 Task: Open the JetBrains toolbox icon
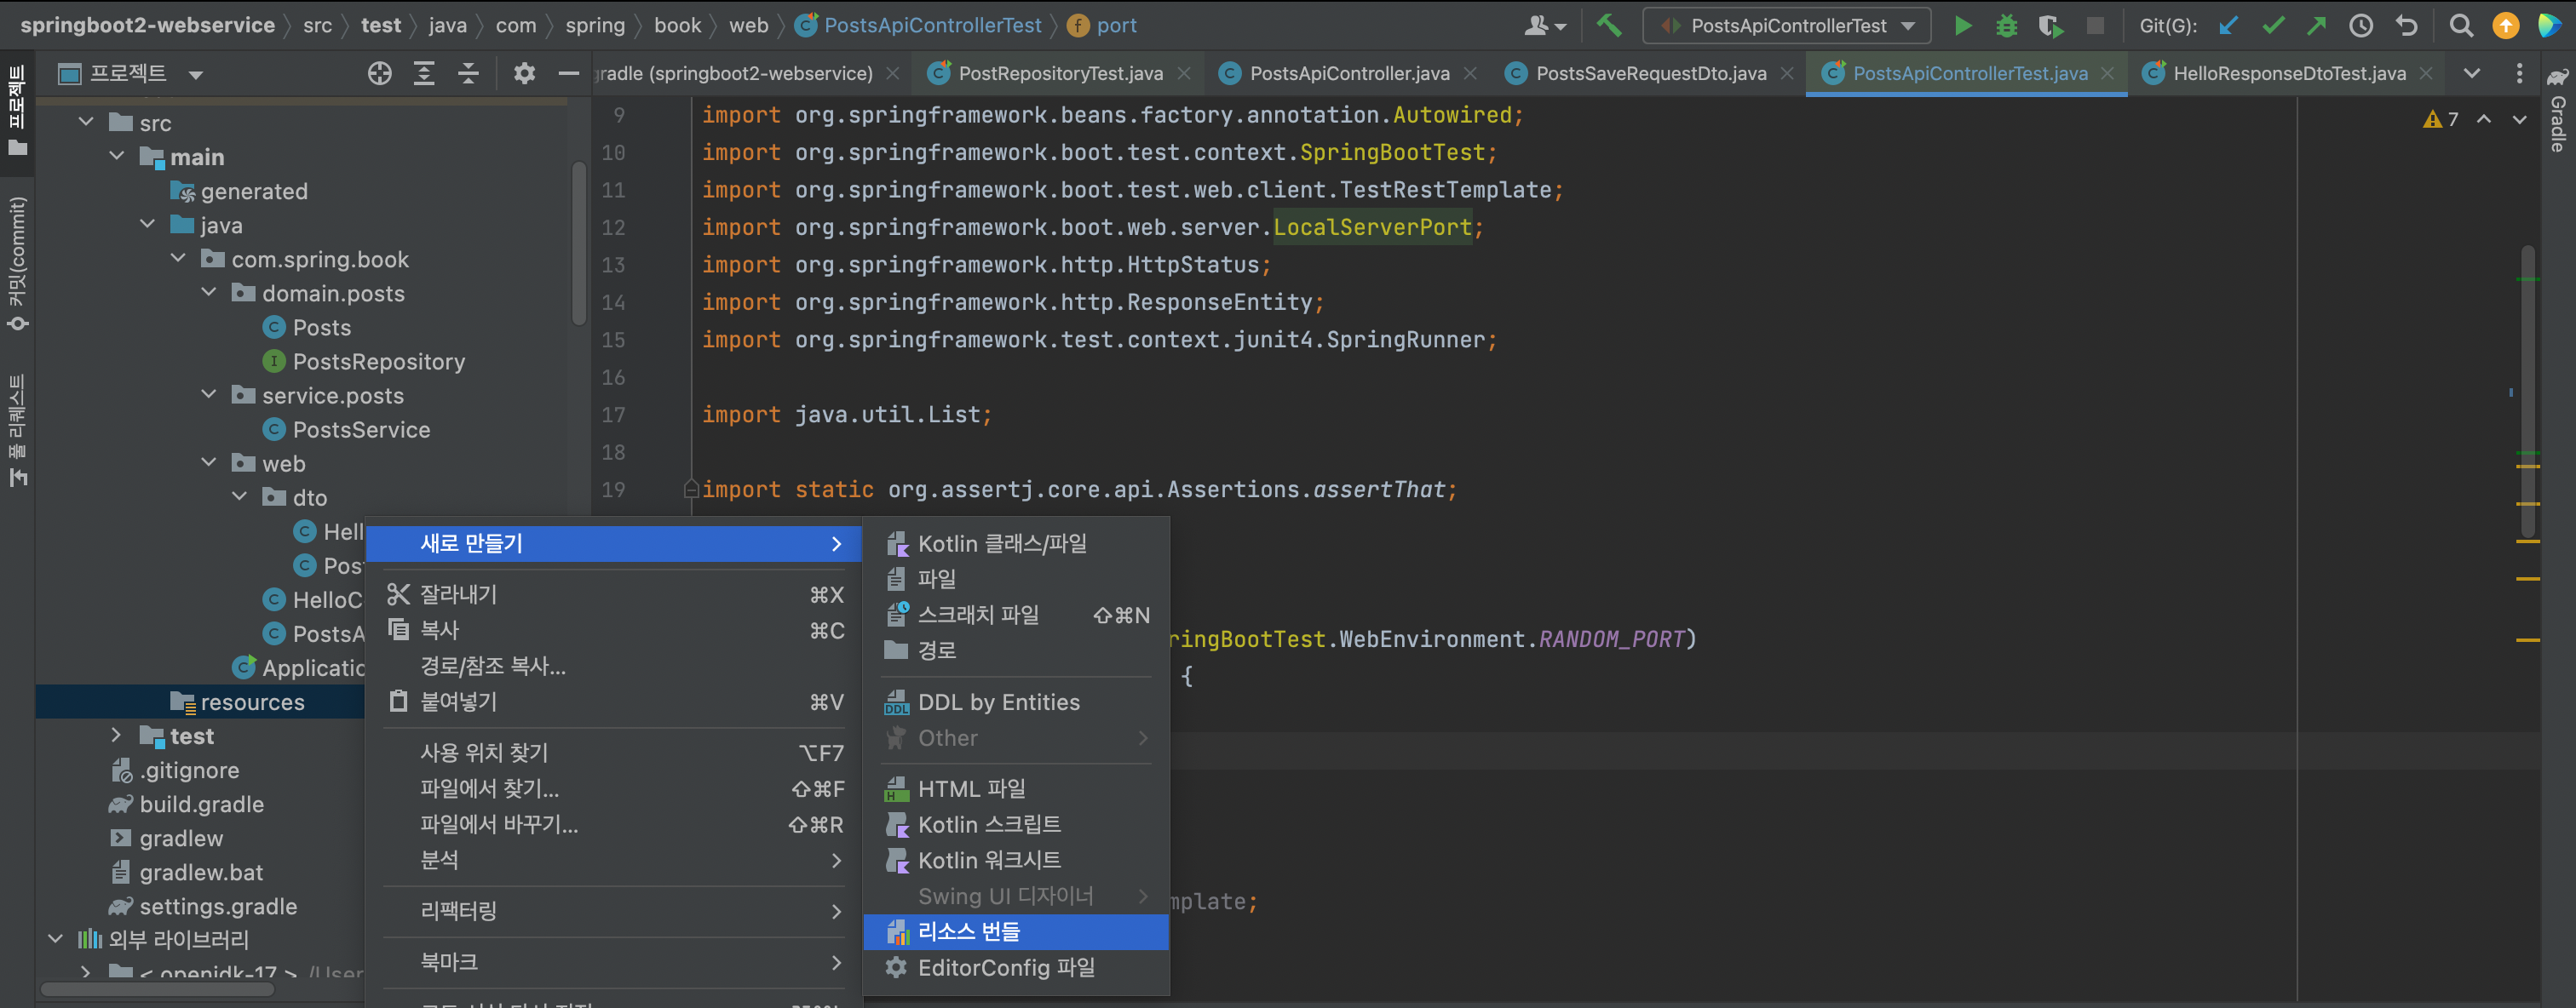click(2549, 26)
